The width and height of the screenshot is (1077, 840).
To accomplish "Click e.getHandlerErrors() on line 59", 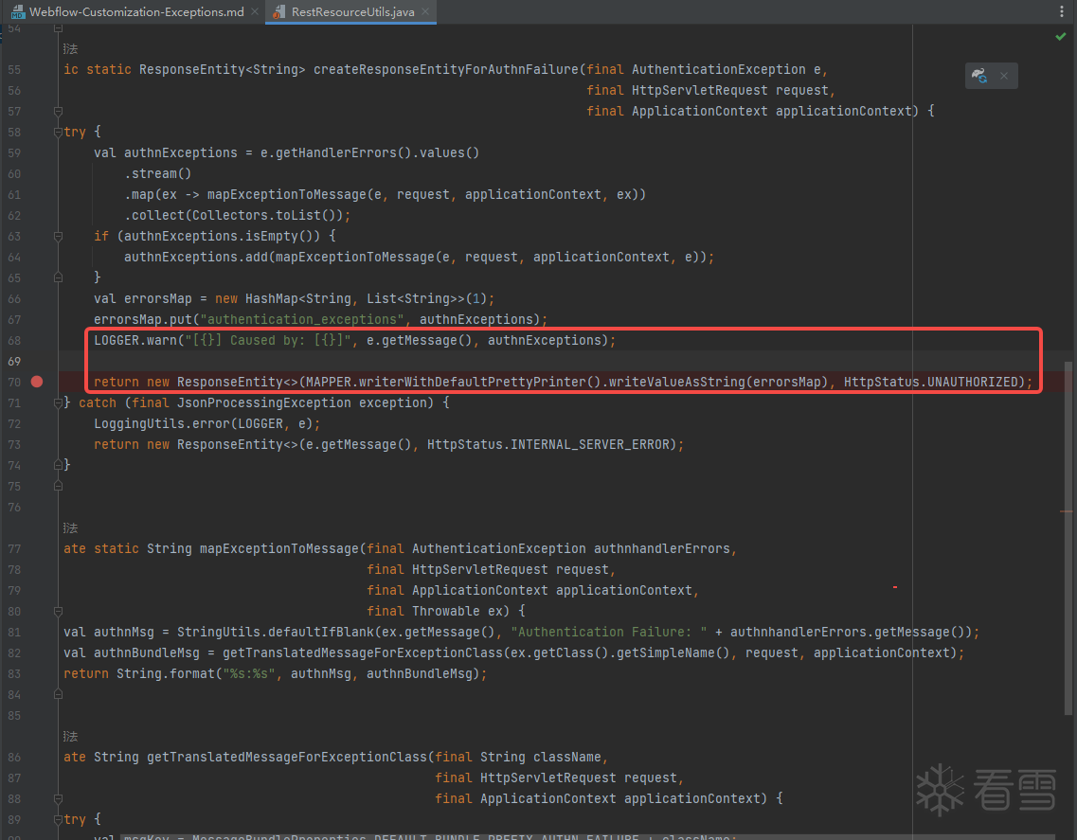I will pos(336,153).
